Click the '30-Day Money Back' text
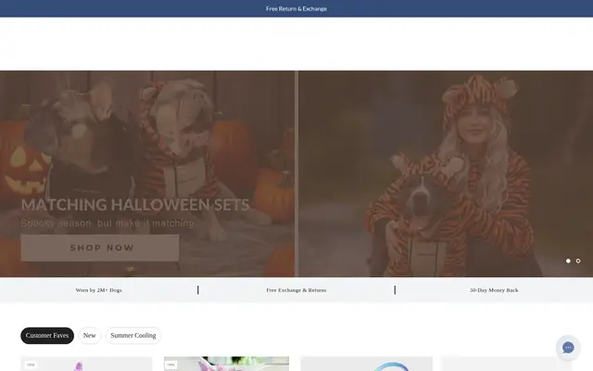 494,290
